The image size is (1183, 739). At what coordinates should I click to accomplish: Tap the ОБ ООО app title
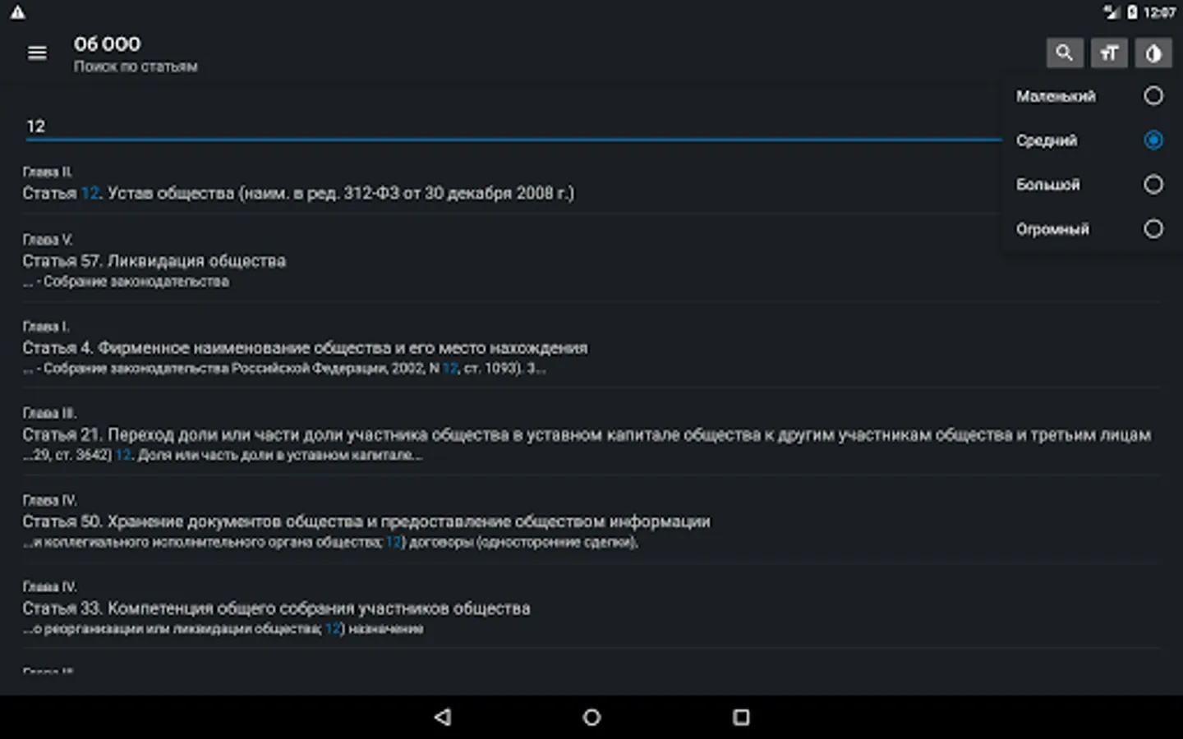(x=107, y=44)
